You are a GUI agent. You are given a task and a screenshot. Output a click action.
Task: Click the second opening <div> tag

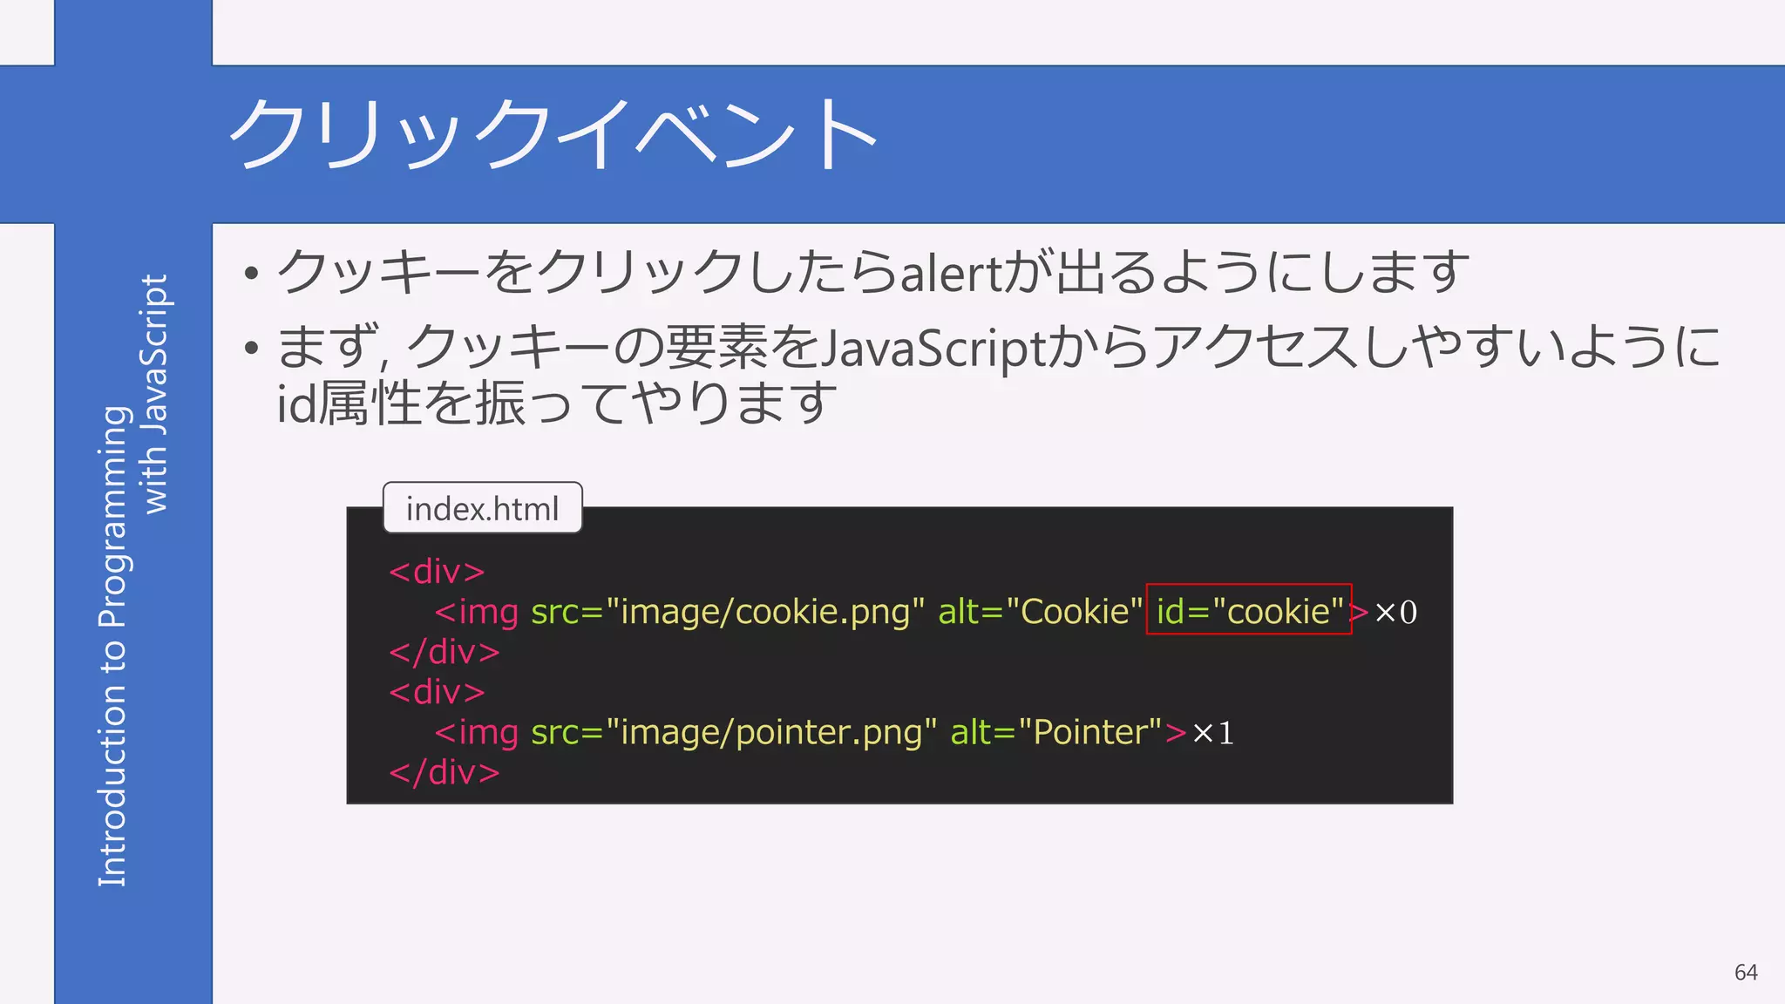437,692
